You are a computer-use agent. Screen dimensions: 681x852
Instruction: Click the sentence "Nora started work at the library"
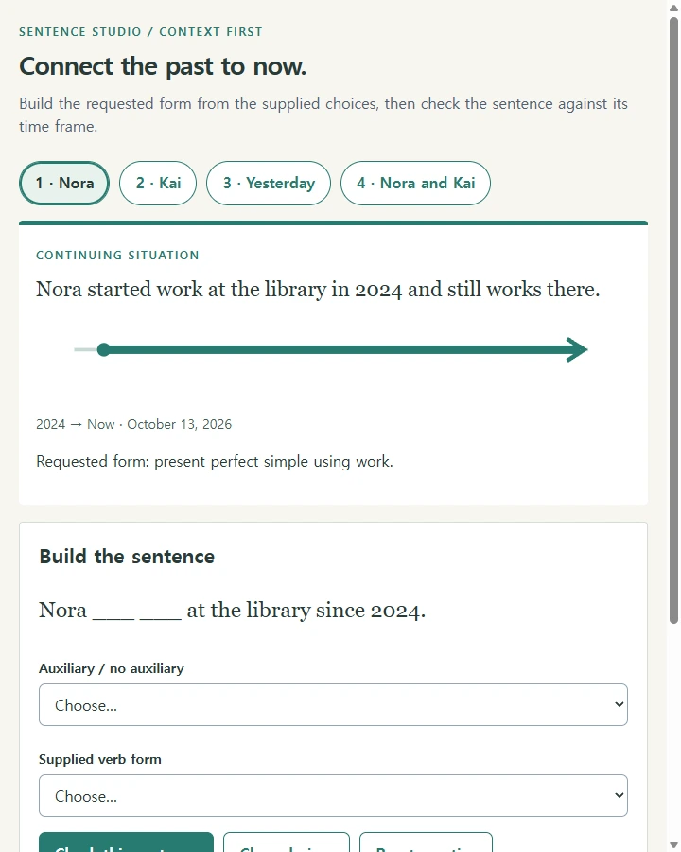(181, 289)
